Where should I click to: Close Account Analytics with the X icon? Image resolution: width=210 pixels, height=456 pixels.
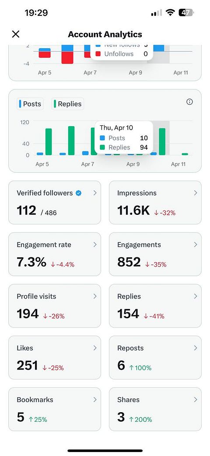point(16,34)
